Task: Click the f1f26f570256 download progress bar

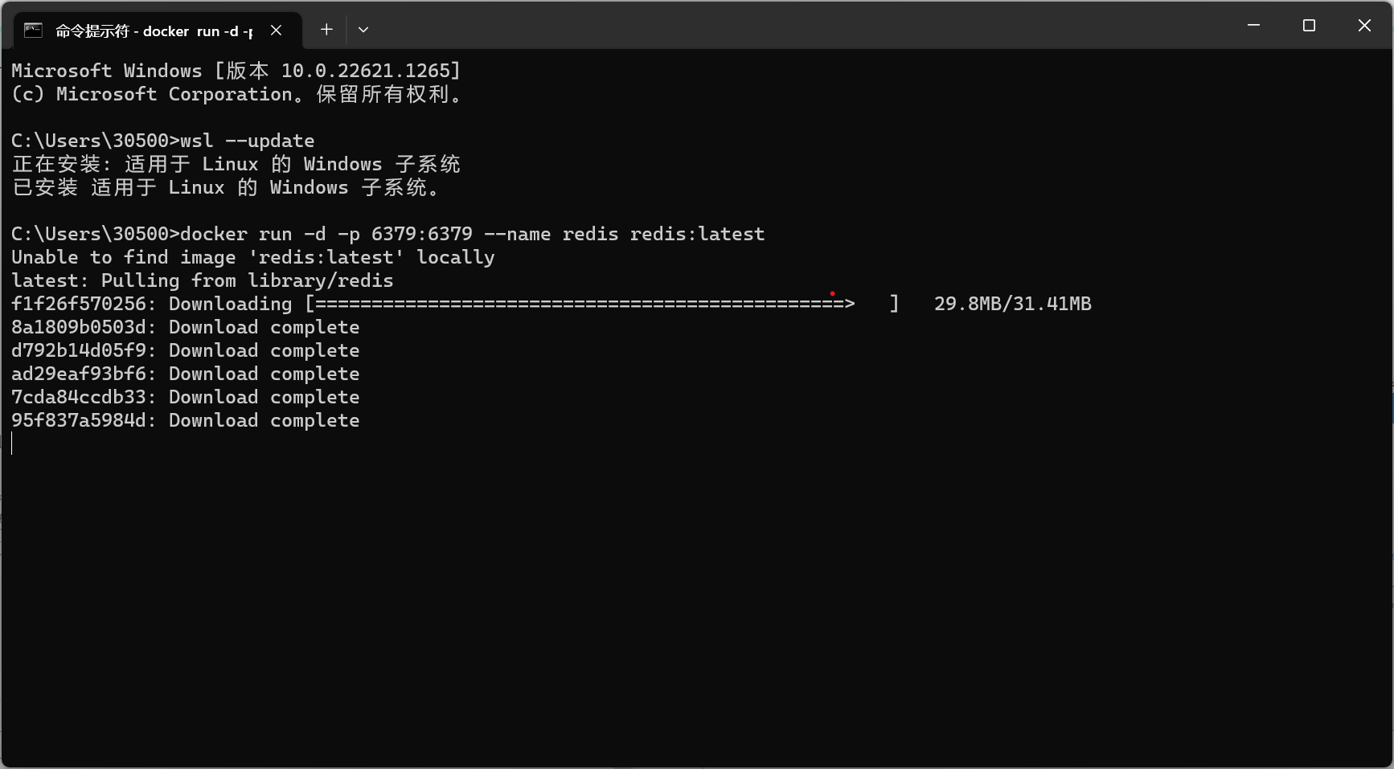Action: point(602,304)
